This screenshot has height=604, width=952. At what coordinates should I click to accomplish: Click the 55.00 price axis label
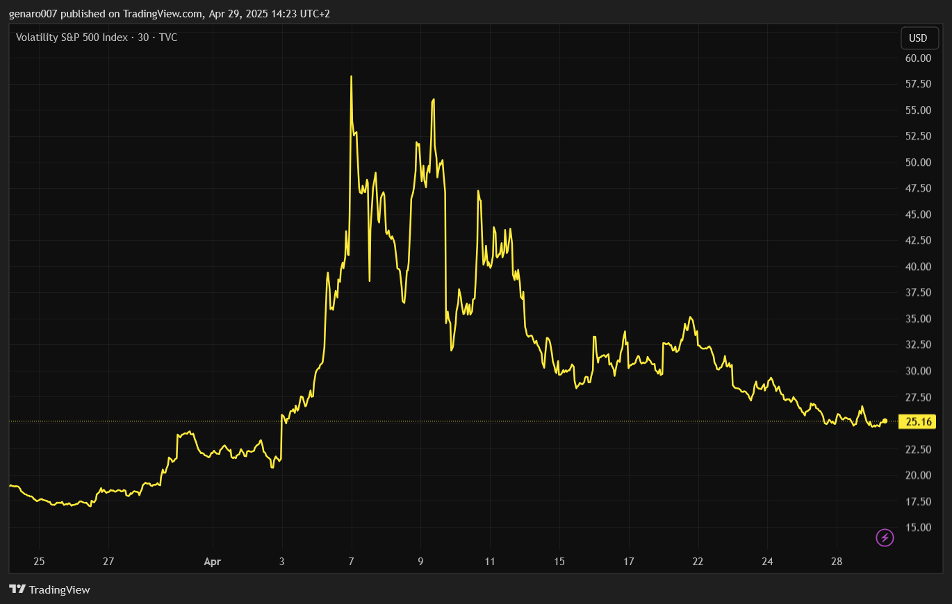point(918,110)
